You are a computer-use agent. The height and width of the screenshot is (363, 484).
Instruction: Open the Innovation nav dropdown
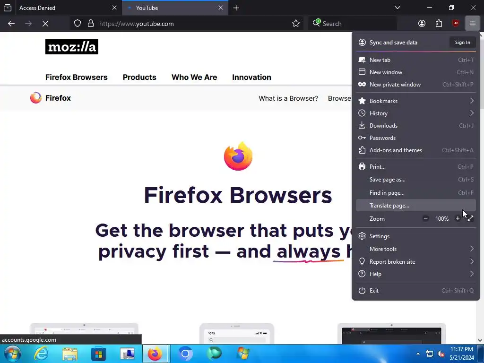[x=251, y=77]
